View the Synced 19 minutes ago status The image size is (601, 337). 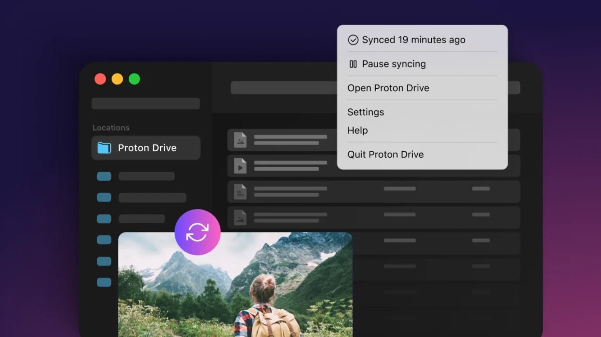[x=414, y=40]
